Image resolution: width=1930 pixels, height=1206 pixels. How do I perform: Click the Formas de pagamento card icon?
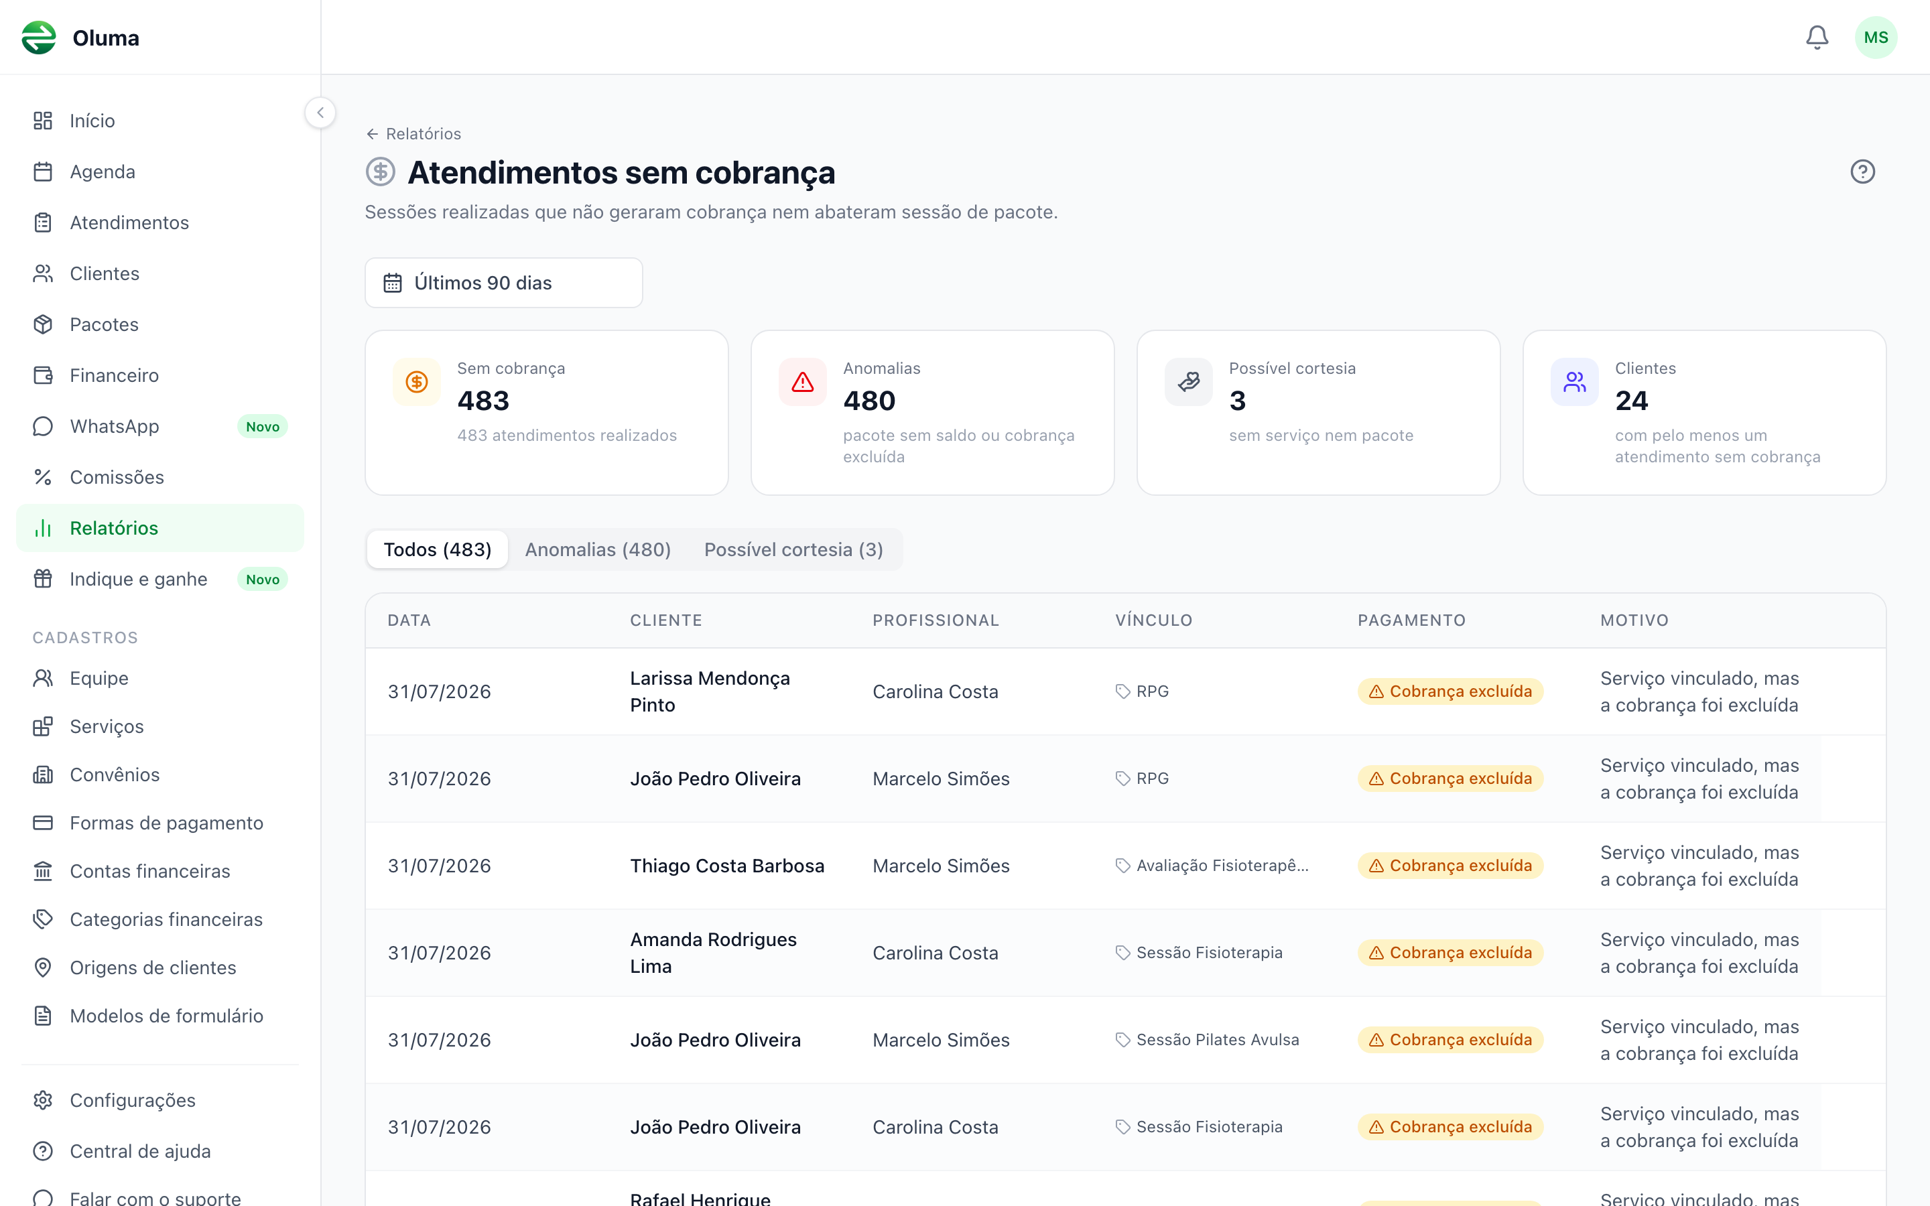coord(43,822)
